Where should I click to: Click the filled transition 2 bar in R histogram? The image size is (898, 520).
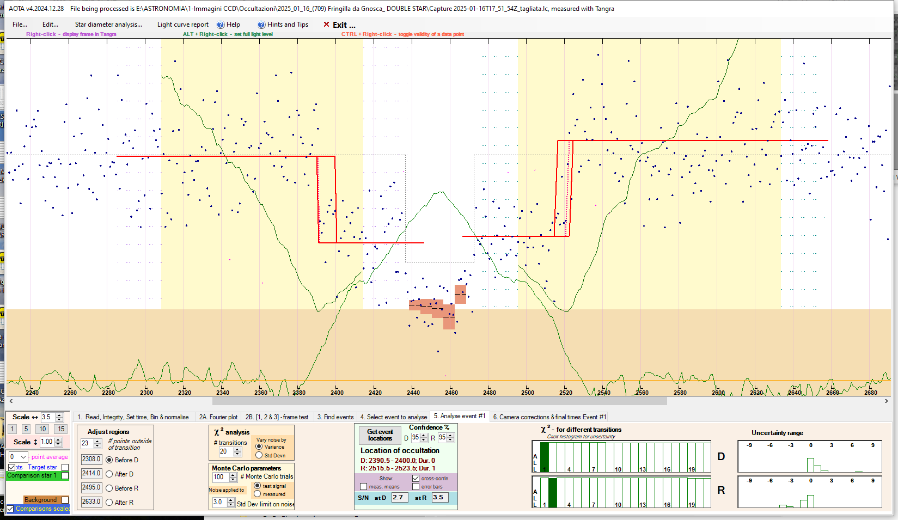pyautogui.click(x=553, y=493)
